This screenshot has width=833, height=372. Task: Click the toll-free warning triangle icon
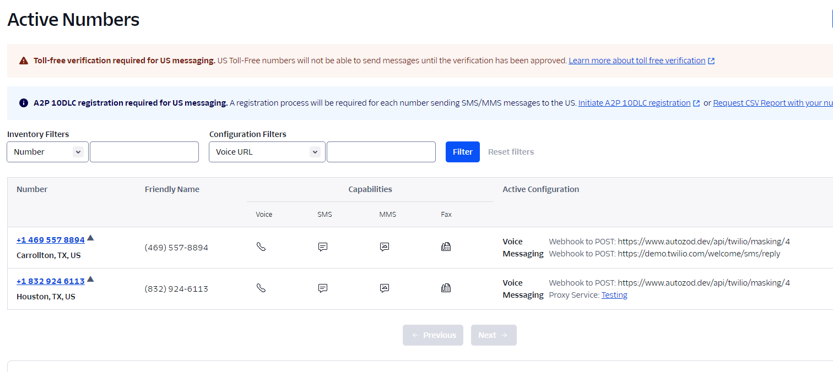tap(24, 61)
